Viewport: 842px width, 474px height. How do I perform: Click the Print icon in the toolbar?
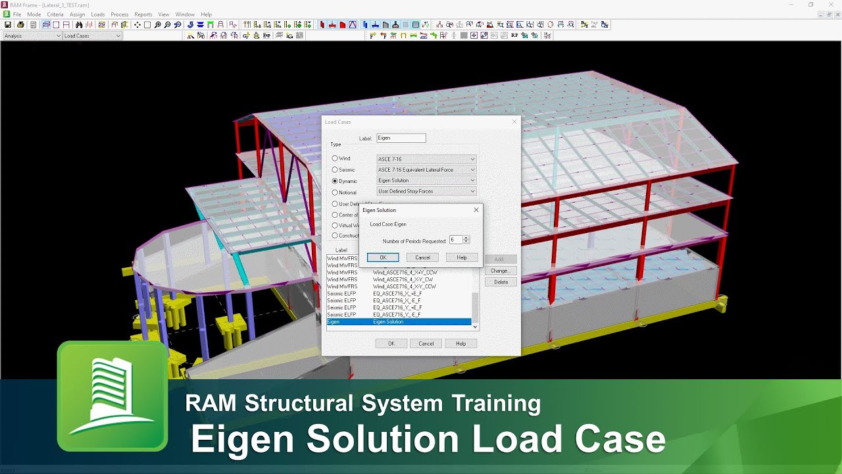pos(20,24)
